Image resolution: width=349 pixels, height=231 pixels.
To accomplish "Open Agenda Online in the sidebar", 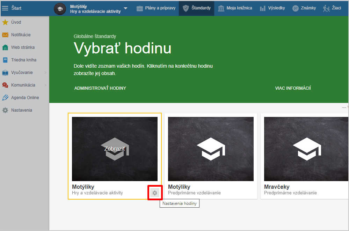I will coord(24,98).
